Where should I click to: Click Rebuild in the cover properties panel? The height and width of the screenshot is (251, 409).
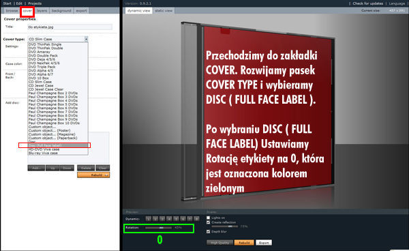click(x=93, y=175)
